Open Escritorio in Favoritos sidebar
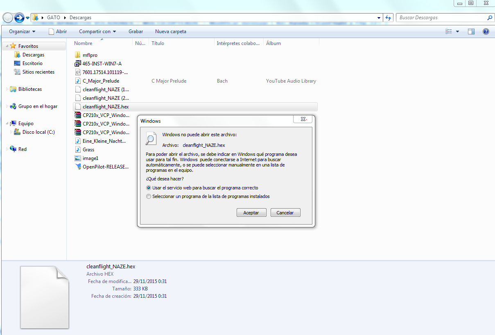The width and height of the screenshot is (495, 335). pos(32,63)
